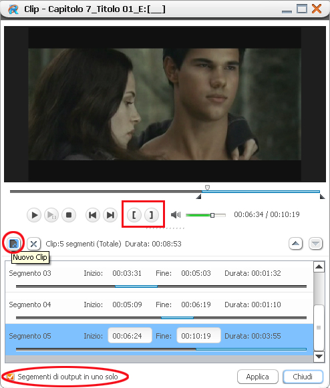
Task: Jump to previous frame button
Action: tap(93, 215)
